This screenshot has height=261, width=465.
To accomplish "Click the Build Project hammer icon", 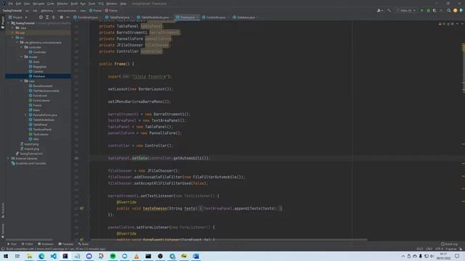I will pyautogui.click(x=389, y=10).
